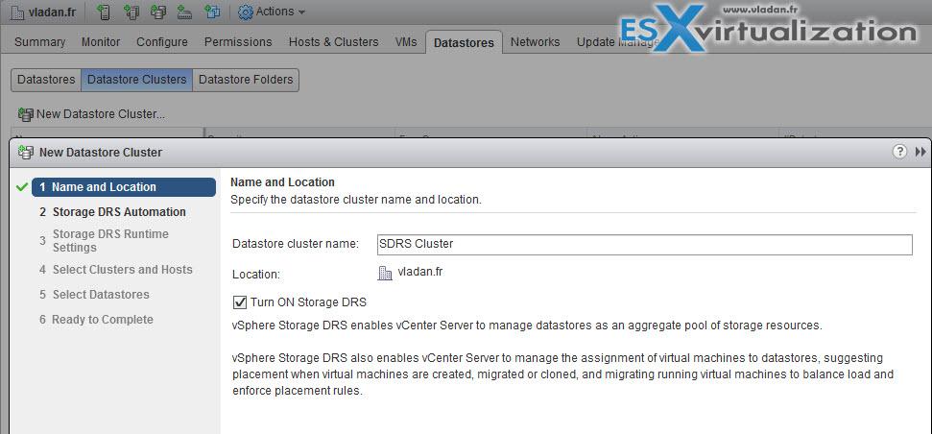The width and height of the screenshot is (932, 434).
Task: Select step 4 Select Clusters and Hosts
Action: pyautogui.click(x=116, y=269)
